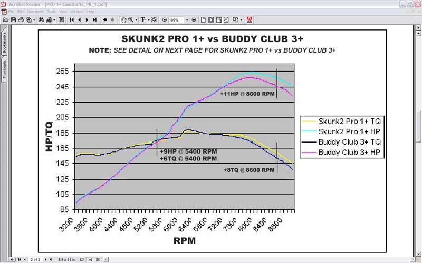Go to last page using toolbar icon

point(94,20)
